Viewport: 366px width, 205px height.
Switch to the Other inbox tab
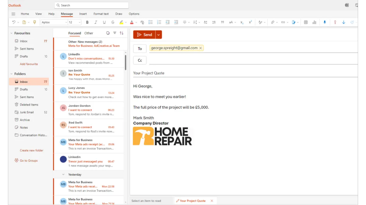coord(89,33)
